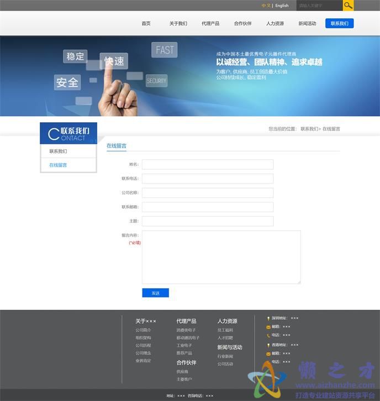Open footer link 业界肯定

(143, 361)
